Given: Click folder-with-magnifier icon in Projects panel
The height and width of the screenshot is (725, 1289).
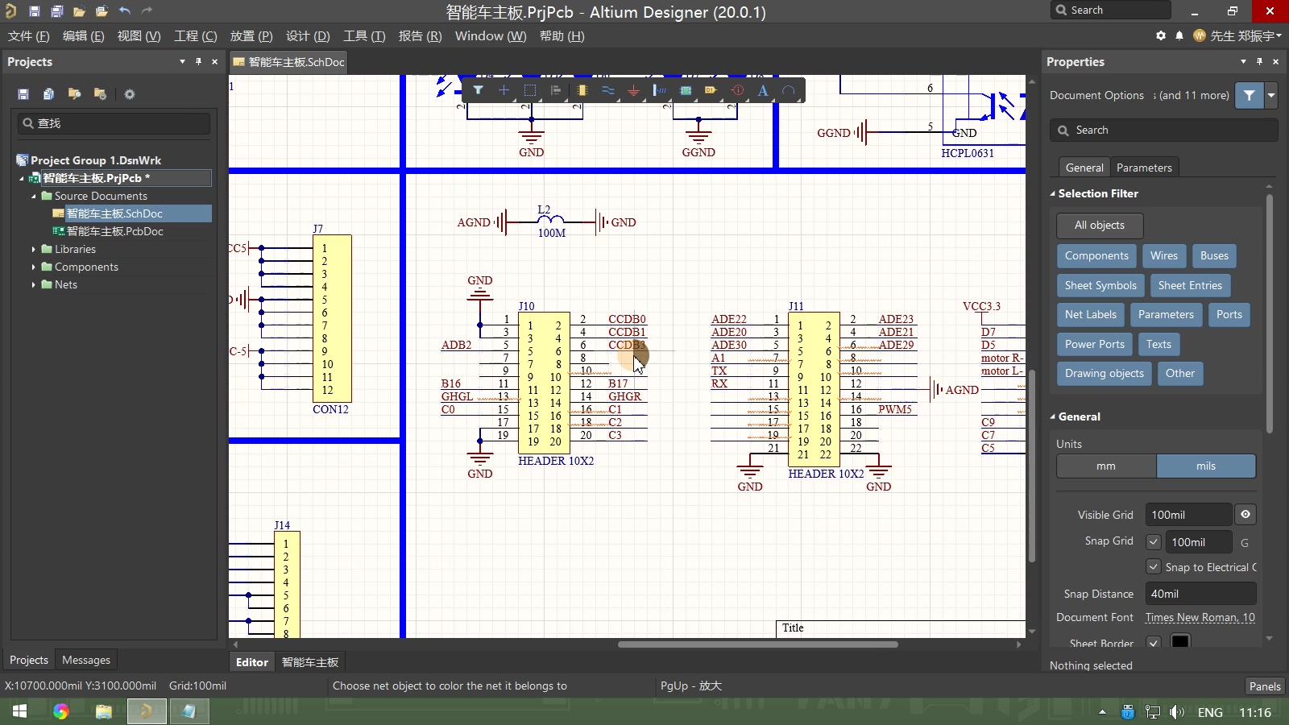Looking at the screenshot, I should point(74,94).
